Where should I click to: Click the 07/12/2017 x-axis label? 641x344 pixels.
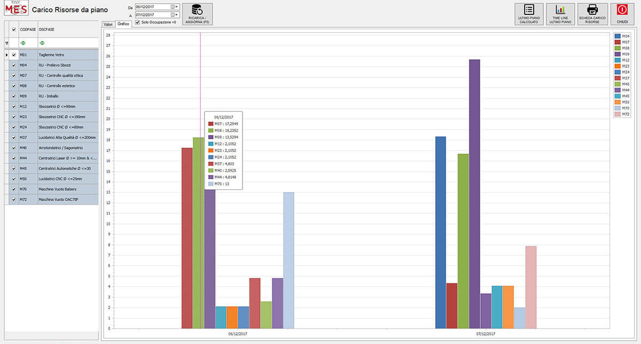[486, 334]
